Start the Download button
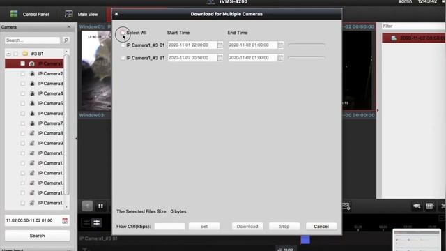 point(247,226)
